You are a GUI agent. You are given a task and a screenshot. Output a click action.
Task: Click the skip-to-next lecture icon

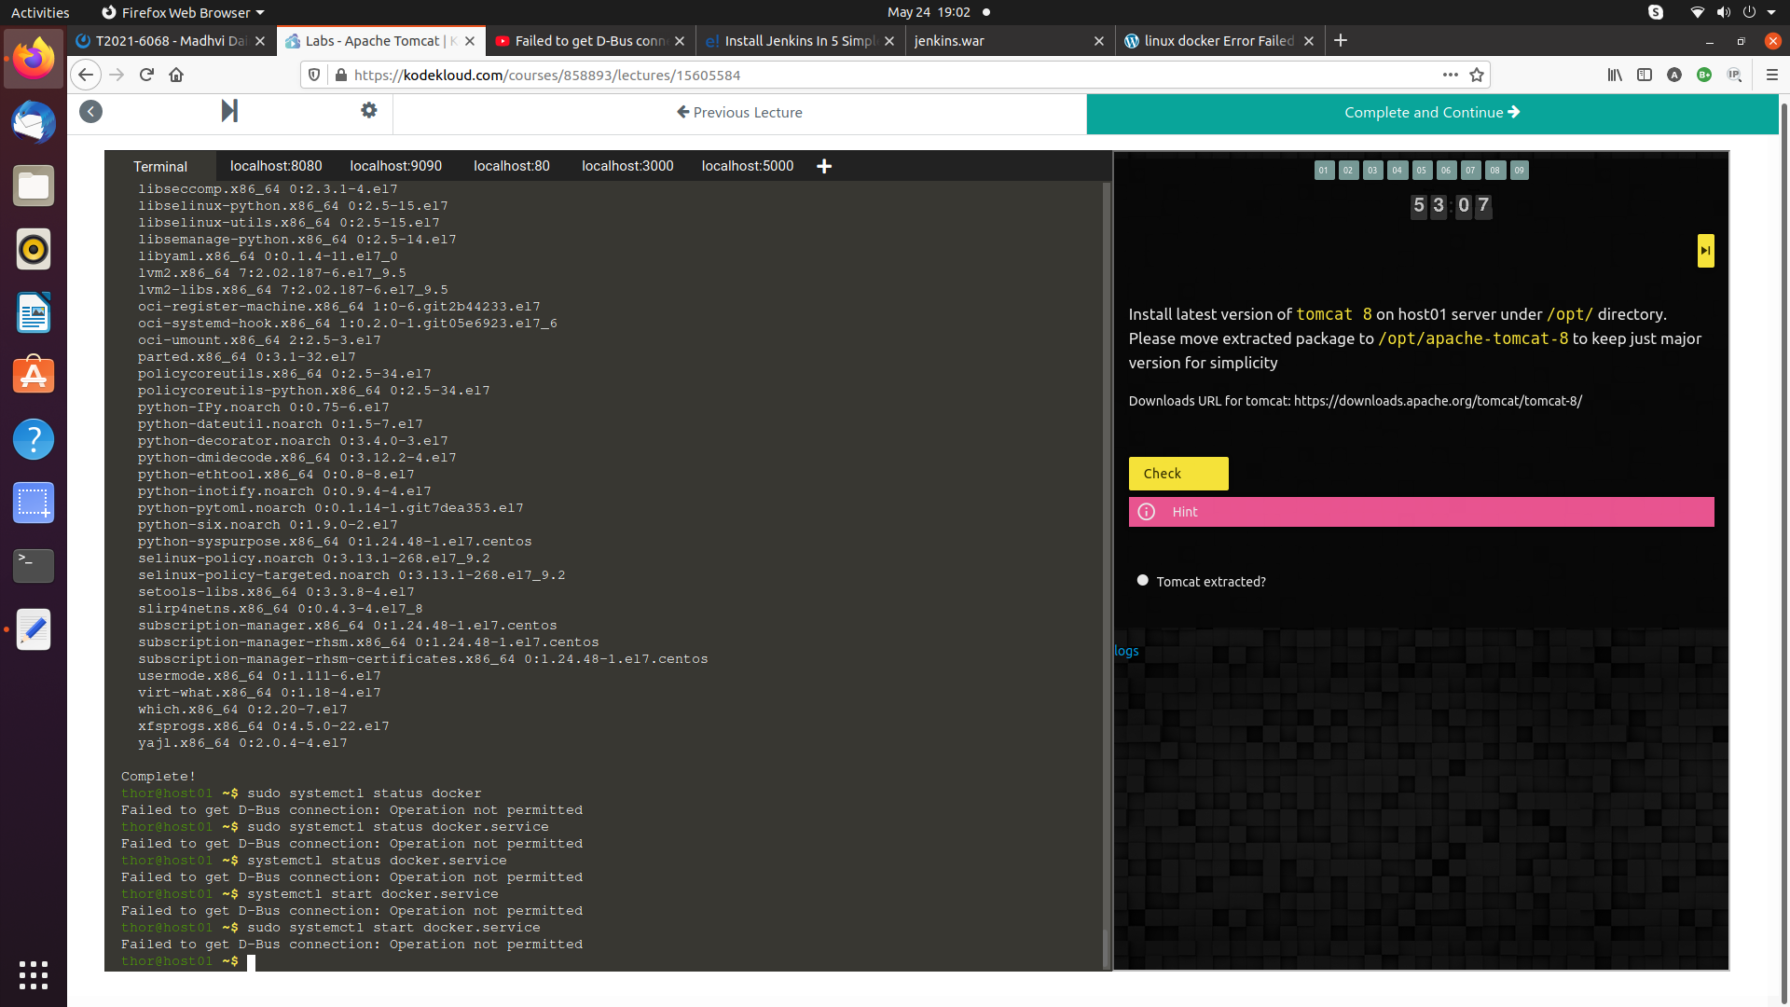click(x=229, y=111)
